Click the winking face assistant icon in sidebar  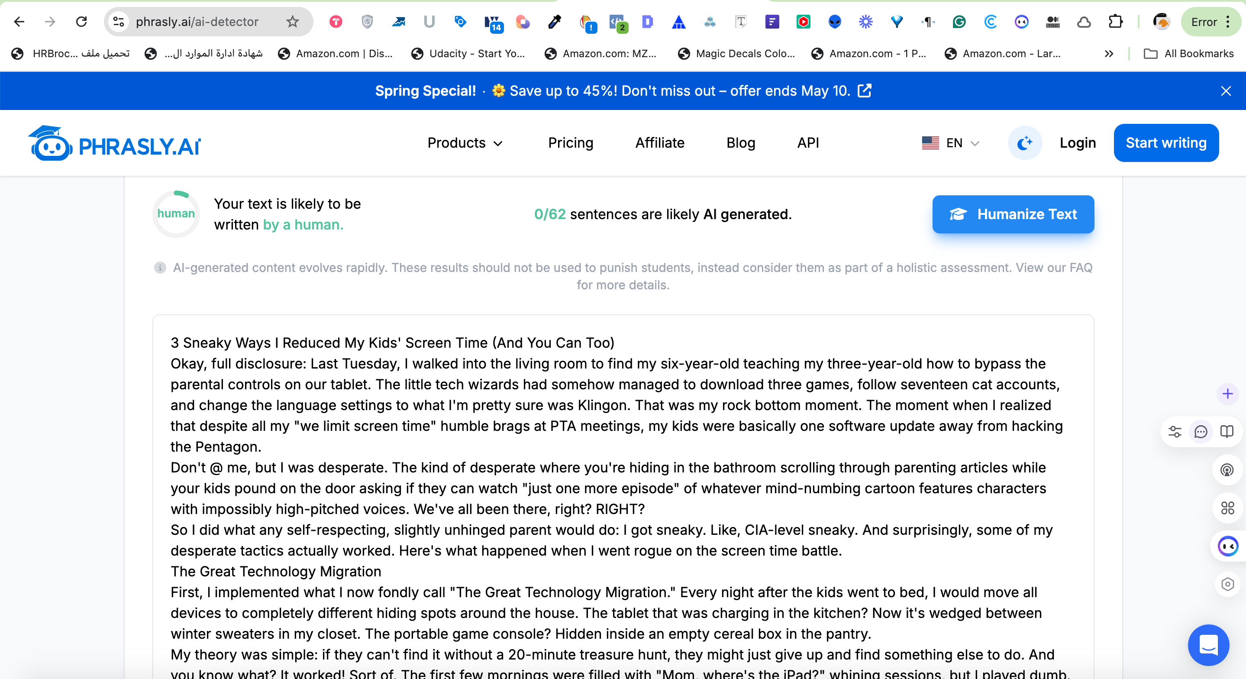[x=1227, y=546]
